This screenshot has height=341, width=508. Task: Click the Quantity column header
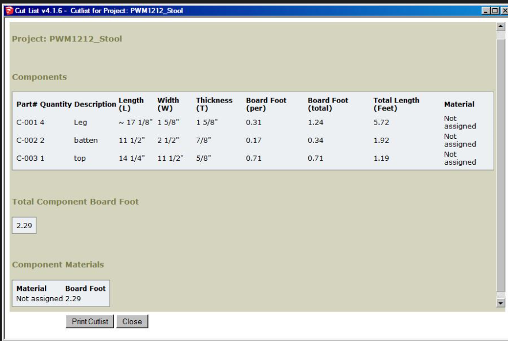pos(56,104)
